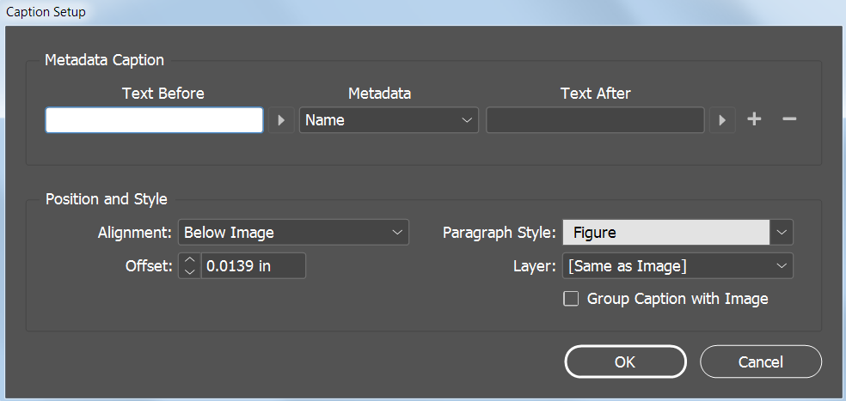The width and height of the screenshot is (846, 401).
Task: Expand the Alignment dropdown showing Below Image
Action: [293, 232]
